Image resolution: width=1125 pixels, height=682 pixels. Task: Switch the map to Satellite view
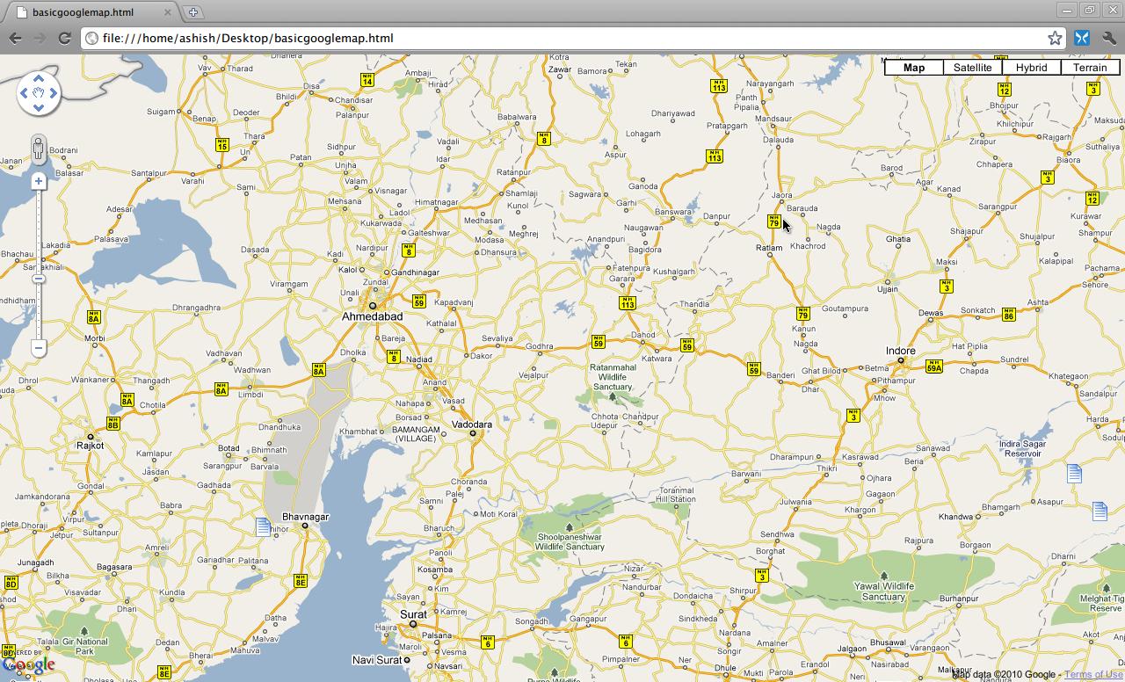tap(972, 67)
